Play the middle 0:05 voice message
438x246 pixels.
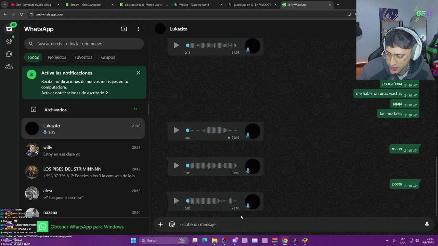176,165
